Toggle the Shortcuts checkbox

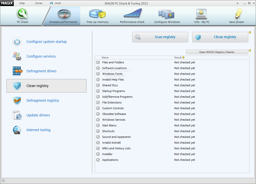[98, 131]
